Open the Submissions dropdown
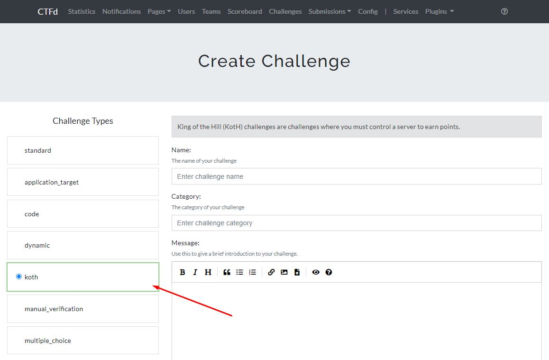Screen dimensions: 549x360 [x=329, y=11]
